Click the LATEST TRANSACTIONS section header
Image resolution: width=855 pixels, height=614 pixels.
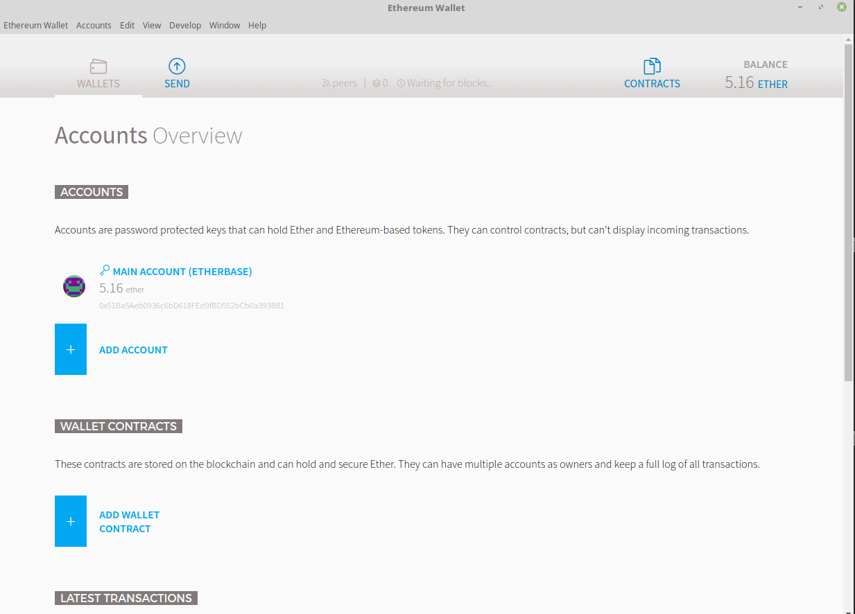click(126, 598)
